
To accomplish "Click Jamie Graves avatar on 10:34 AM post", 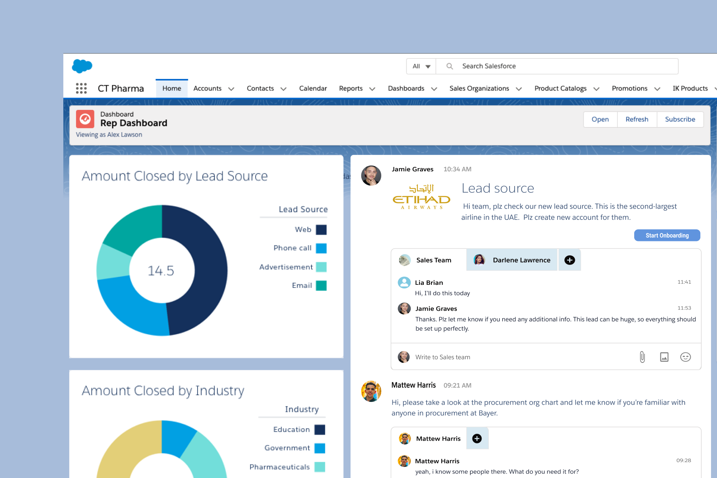I will tap(371, 176).
